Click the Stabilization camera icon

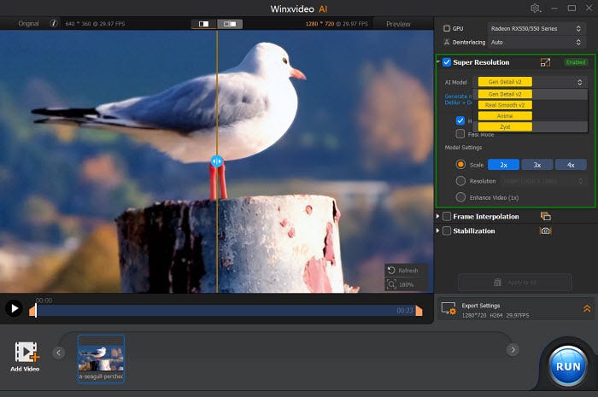(545, 231)
